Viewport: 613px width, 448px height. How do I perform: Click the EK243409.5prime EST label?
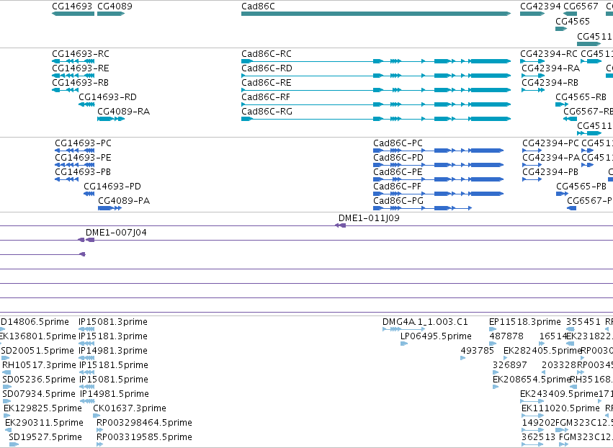tap(559, 394)
